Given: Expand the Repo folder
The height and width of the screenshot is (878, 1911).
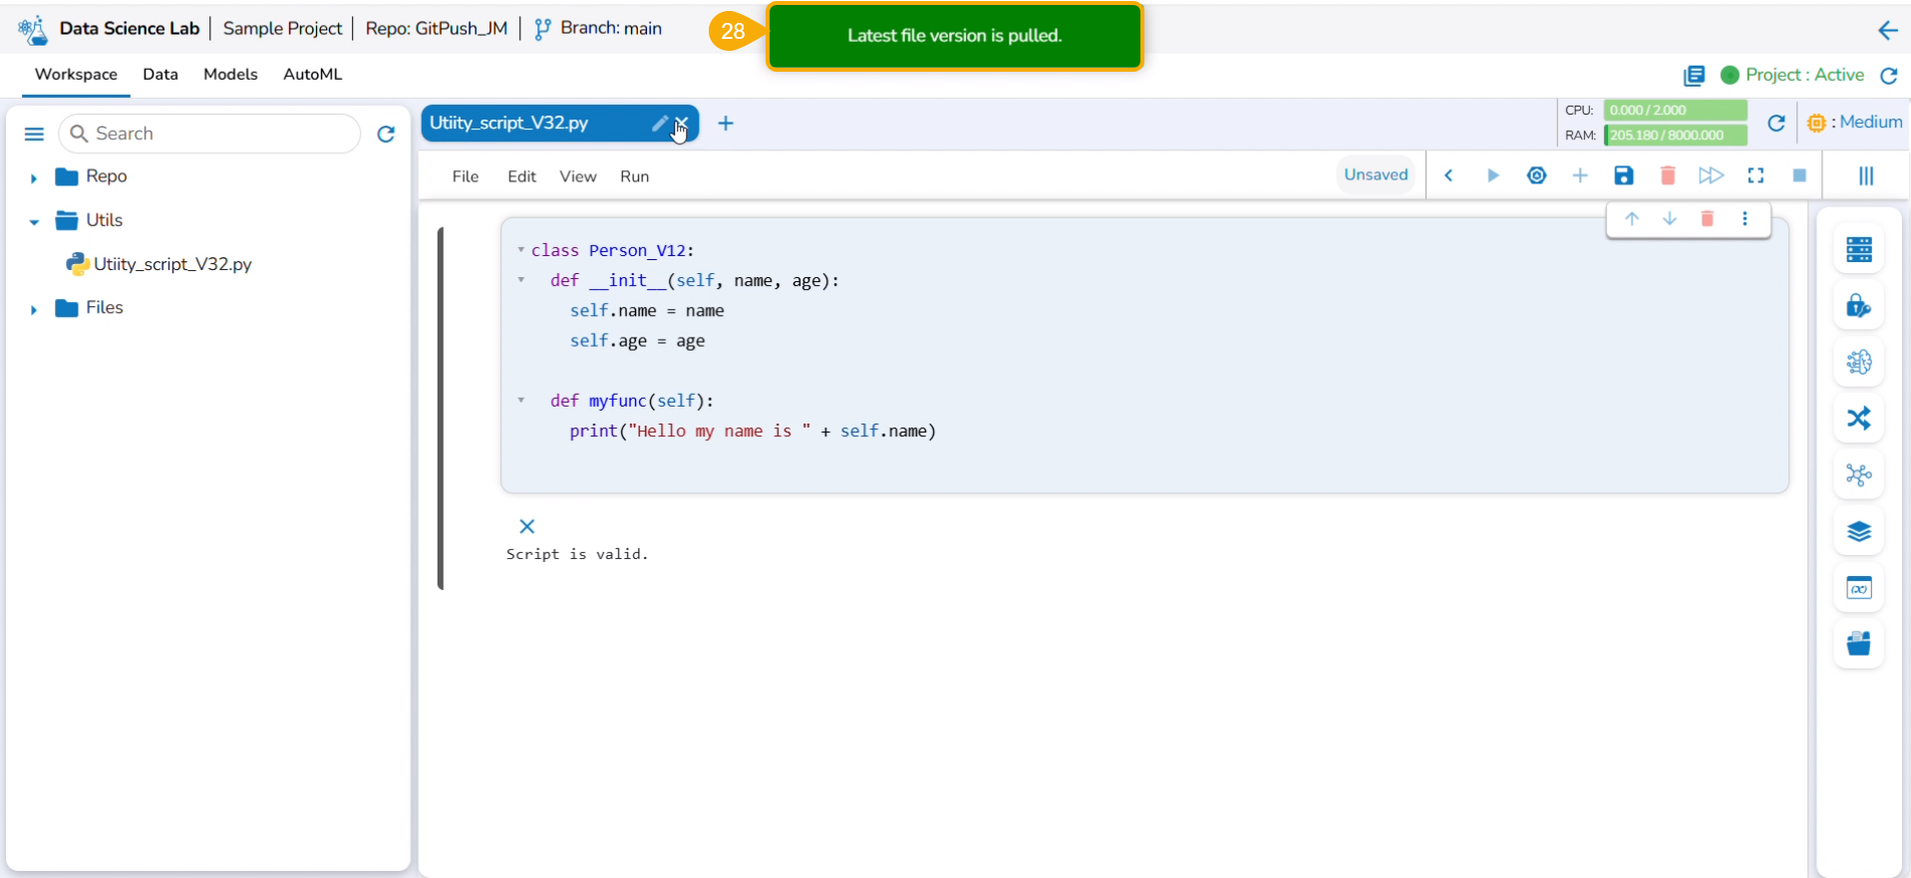Looking at the screenshot, I should click(34, 178).
